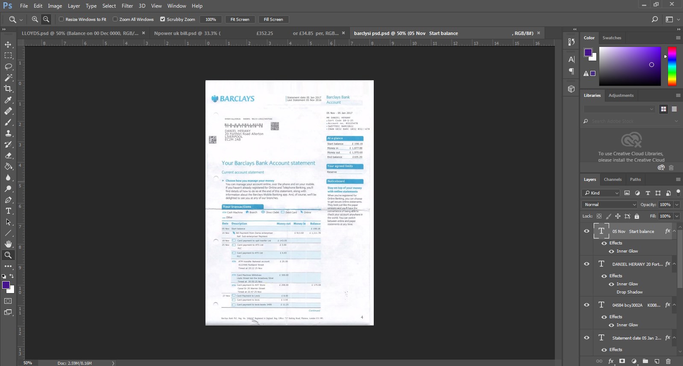Select the Move tool
The image size is (683, 366).
(8, 44)
